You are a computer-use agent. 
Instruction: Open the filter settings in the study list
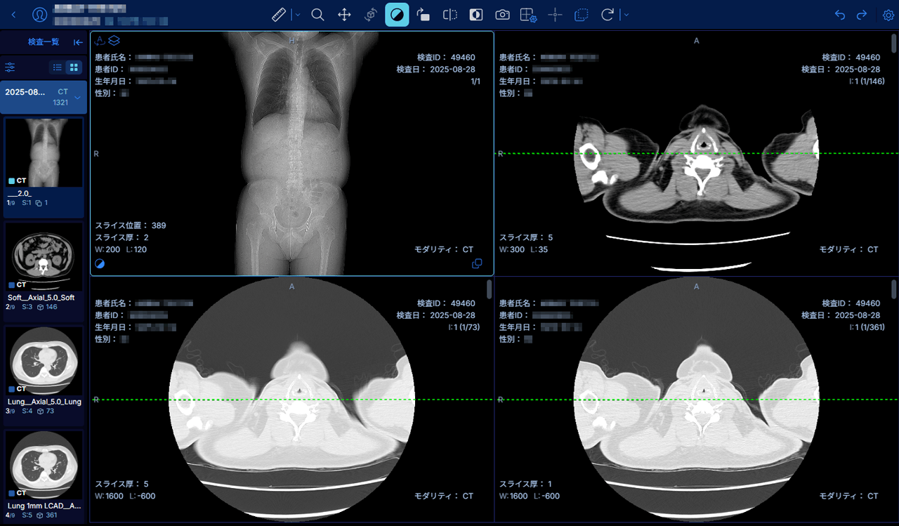coord(11,67)
